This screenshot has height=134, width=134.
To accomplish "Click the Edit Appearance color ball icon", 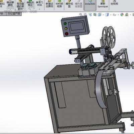I will [122, 15].
